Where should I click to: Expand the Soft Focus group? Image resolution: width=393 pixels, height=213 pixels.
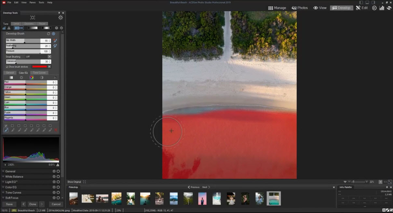click(3, 198)
